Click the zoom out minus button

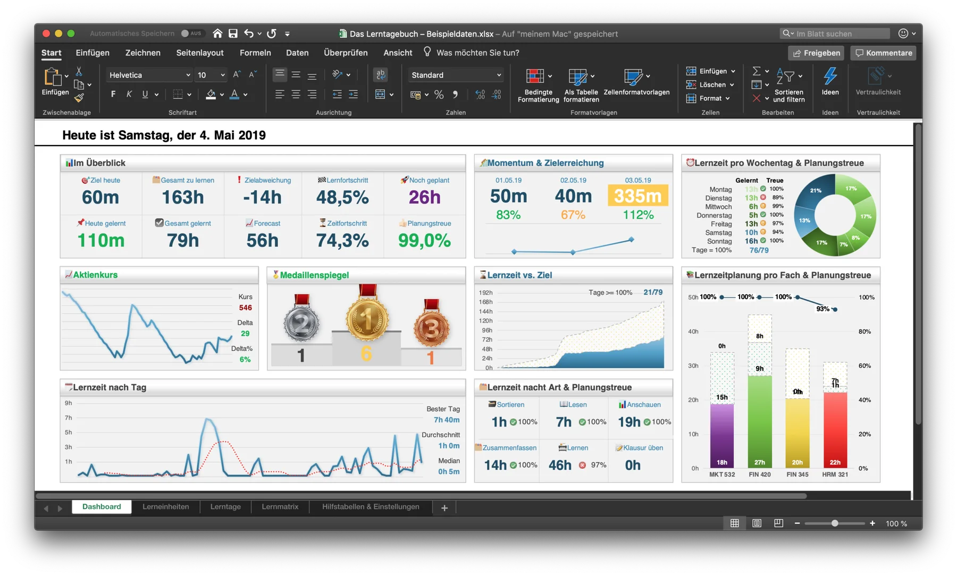pyautogui.click(x=797, y=523)
